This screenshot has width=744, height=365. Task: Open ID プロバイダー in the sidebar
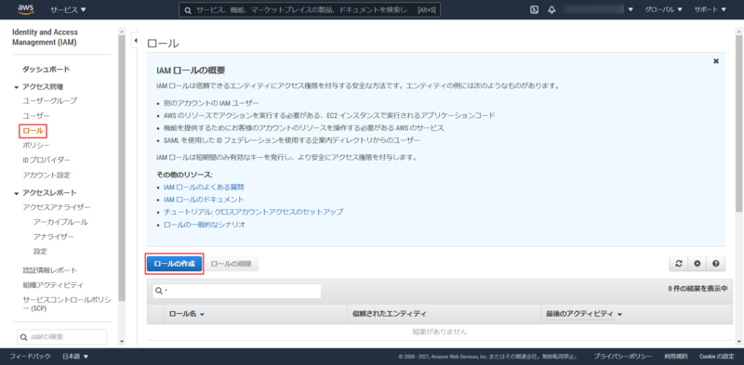46,160
